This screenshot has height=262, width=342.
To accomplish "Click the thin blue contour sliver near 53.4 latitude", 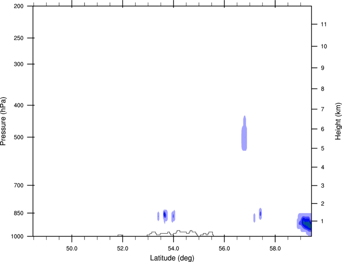I will tap(159, 216).
